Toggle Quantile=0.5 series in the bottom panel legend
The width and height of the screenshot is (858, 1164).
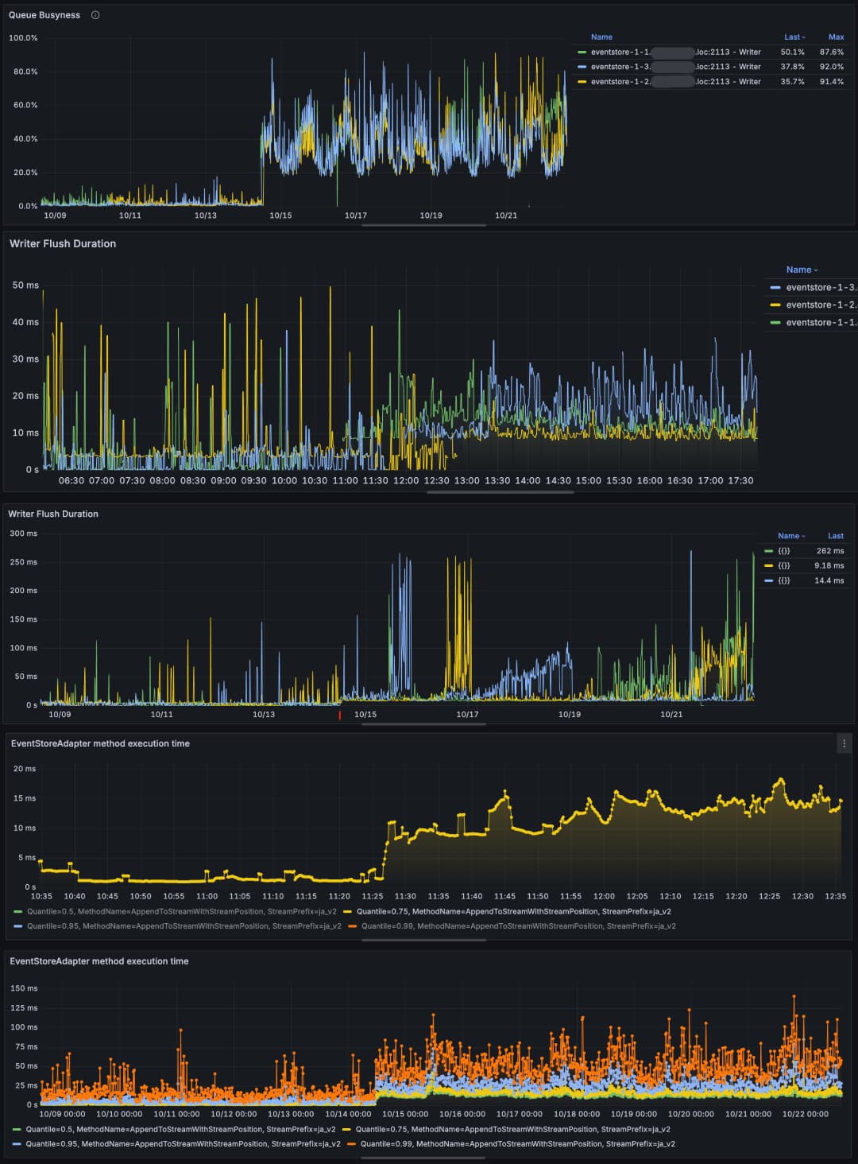tap(180, 1129)
